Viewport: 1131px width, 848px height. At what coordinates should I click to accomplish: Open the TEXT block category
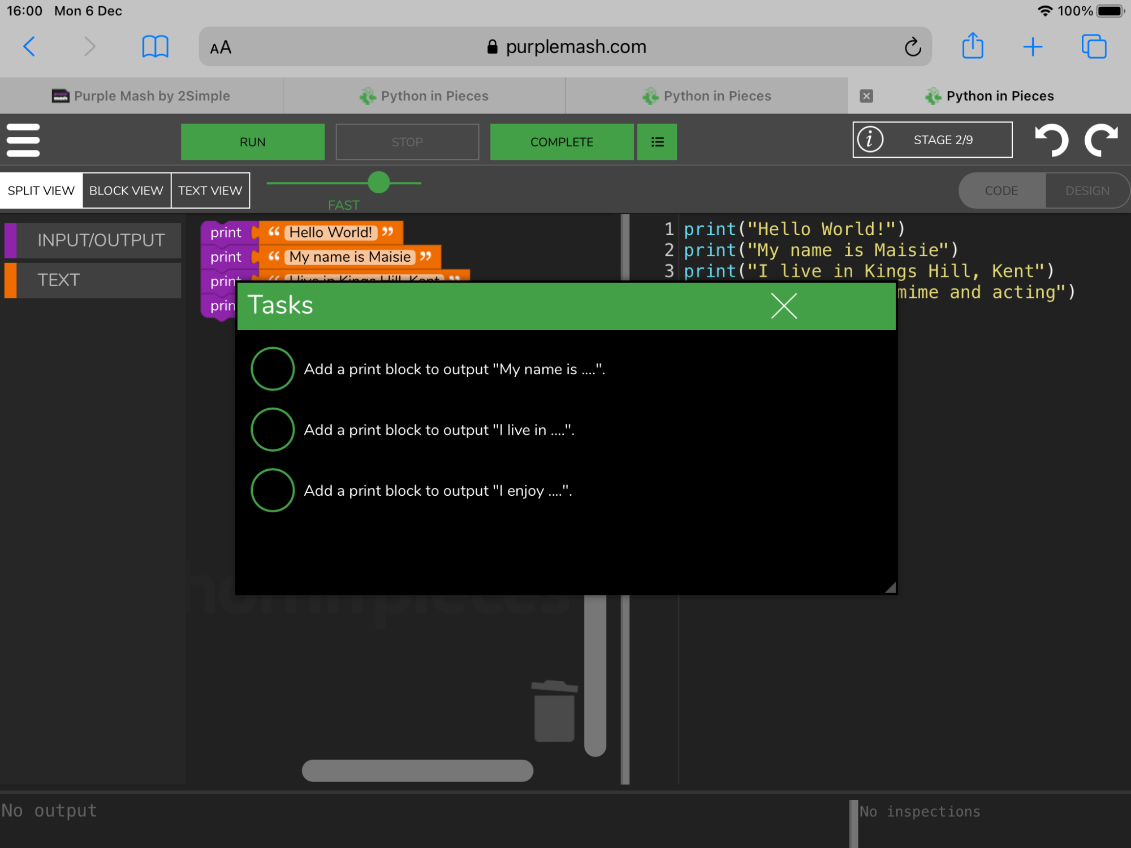click(x=93, y=280)
